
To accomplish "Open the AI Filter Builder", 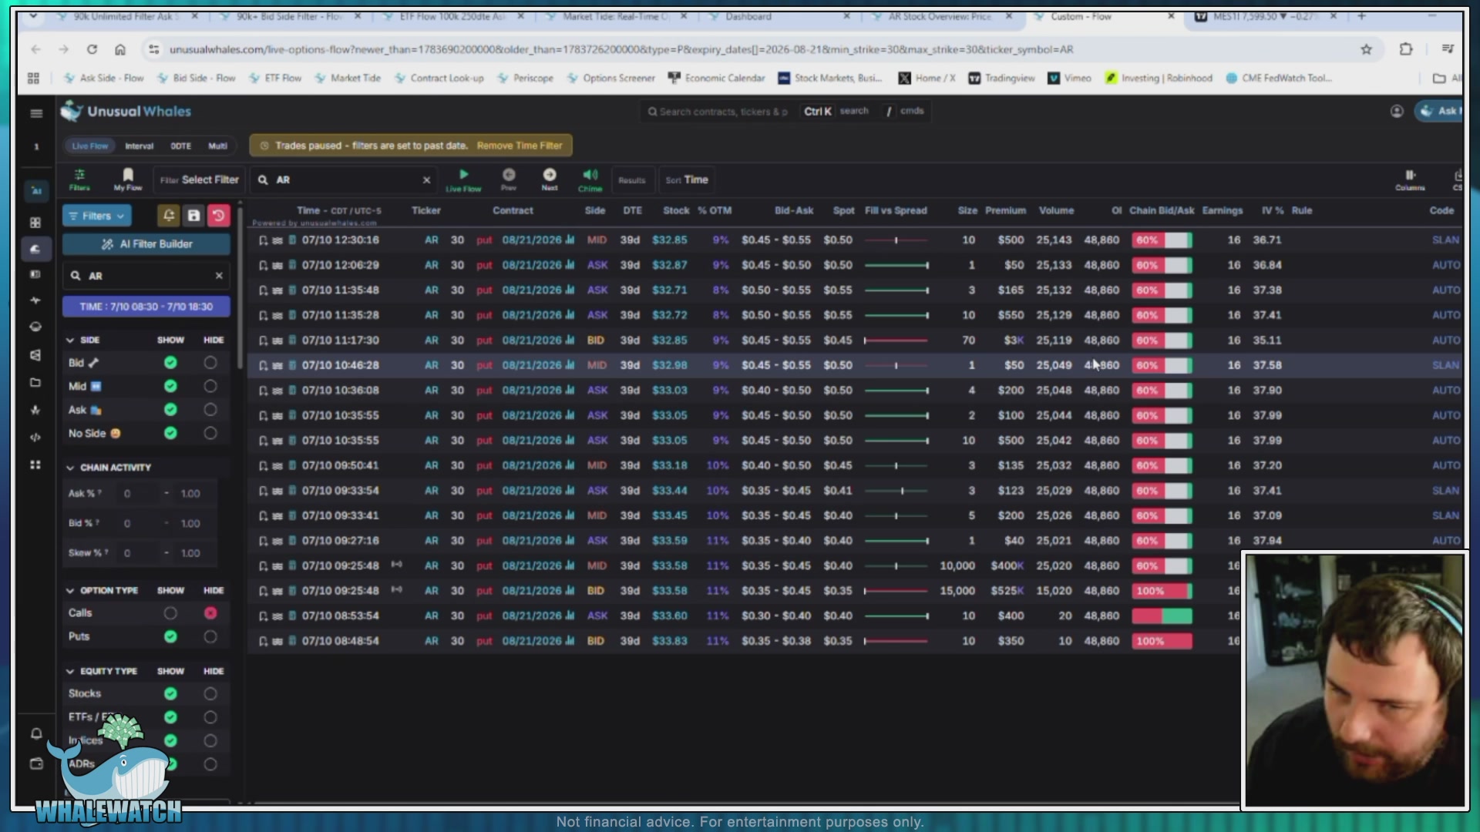I will (x=146, y=244).
